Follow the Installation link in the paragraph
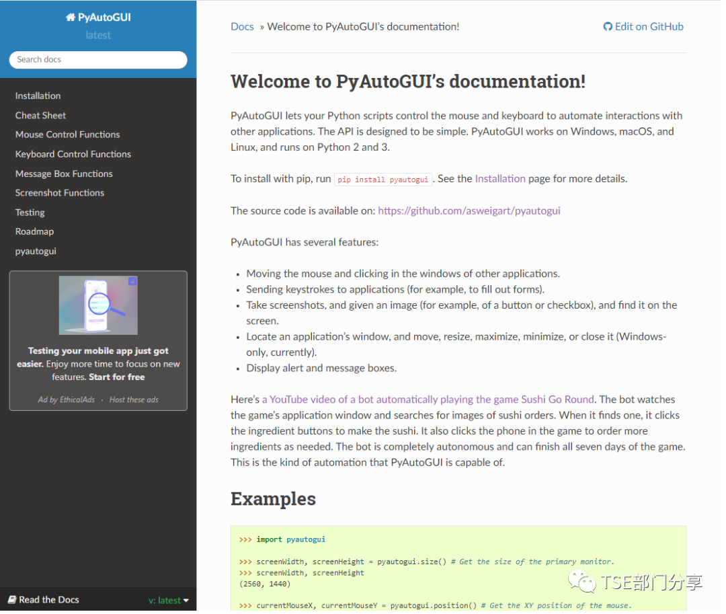This screenshot has height=614, width=726. click(x=499, y=179)
